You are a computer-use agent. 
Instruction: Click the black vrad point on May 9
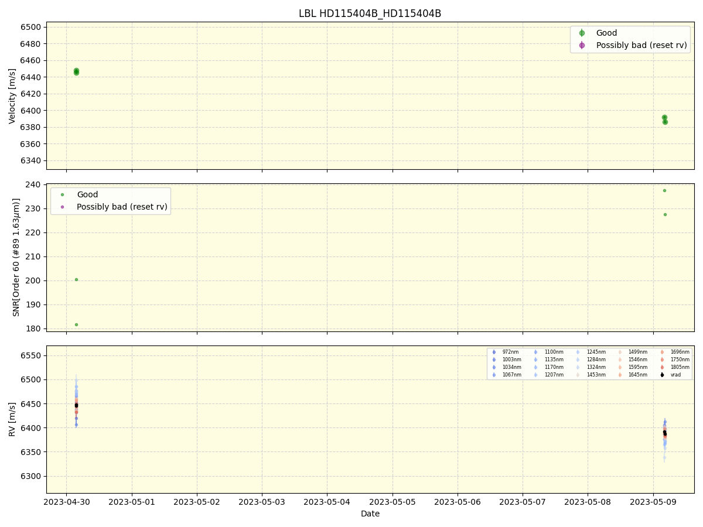[x=664, y=433]
